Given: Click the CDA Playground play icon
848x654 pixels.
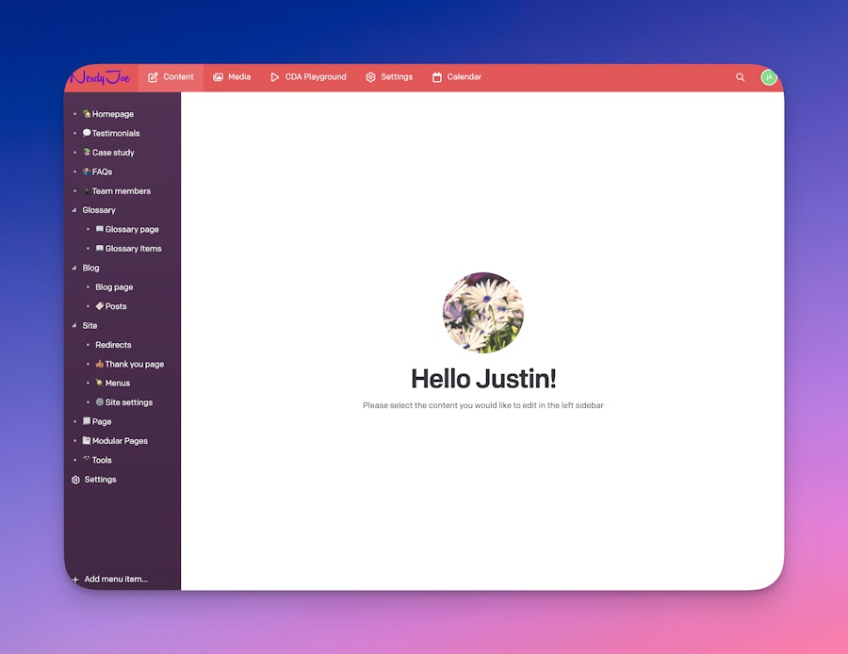Looking at the screenshot, I should point(275,77).
